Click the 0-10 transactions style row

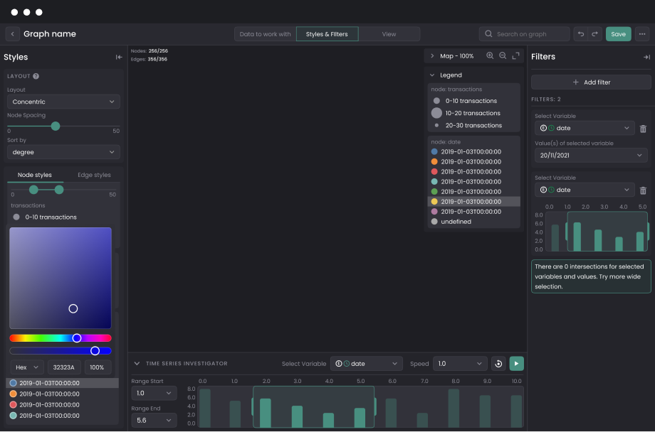click(x=62, y=217)
